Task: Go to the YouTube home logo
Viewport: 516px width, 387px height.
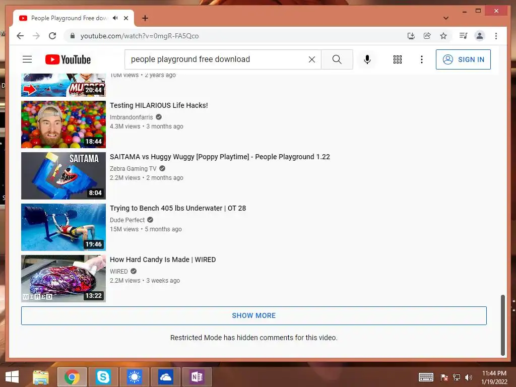Action: tap(68, 59)
